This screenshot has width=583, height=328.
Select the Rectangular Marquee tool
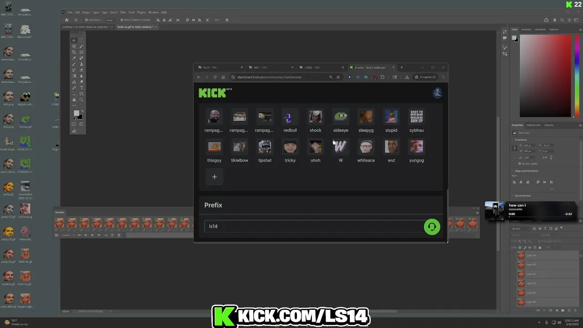pos(82,41)
